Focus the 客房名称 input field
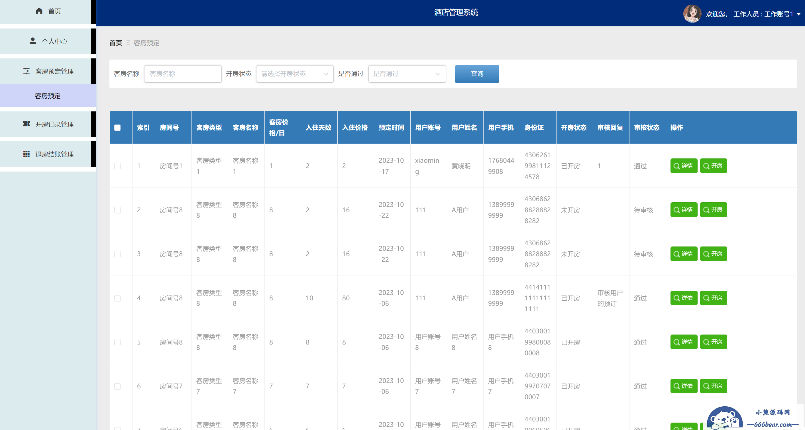 [x=183, y=74]
